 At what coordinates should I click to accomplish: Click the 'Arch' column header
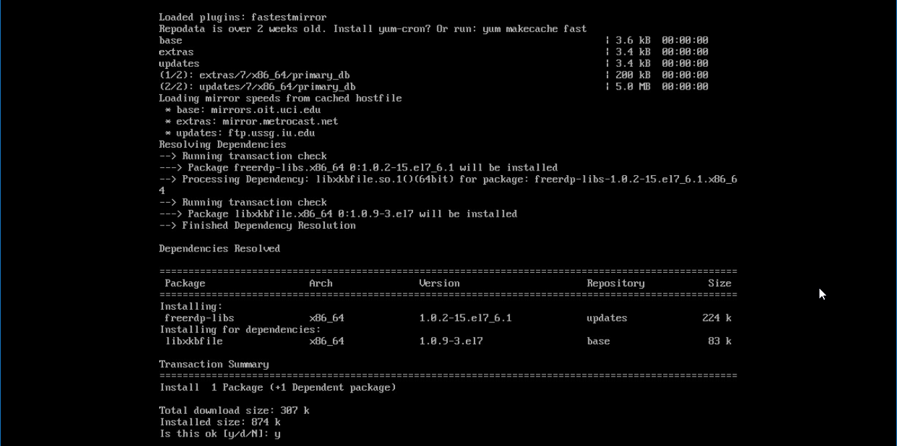pos(321,284)
